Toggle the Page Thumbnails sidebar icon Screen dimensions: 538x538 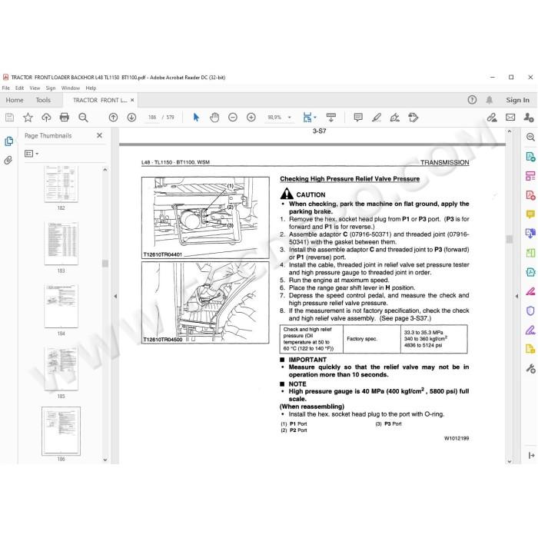tap(8, 141)
